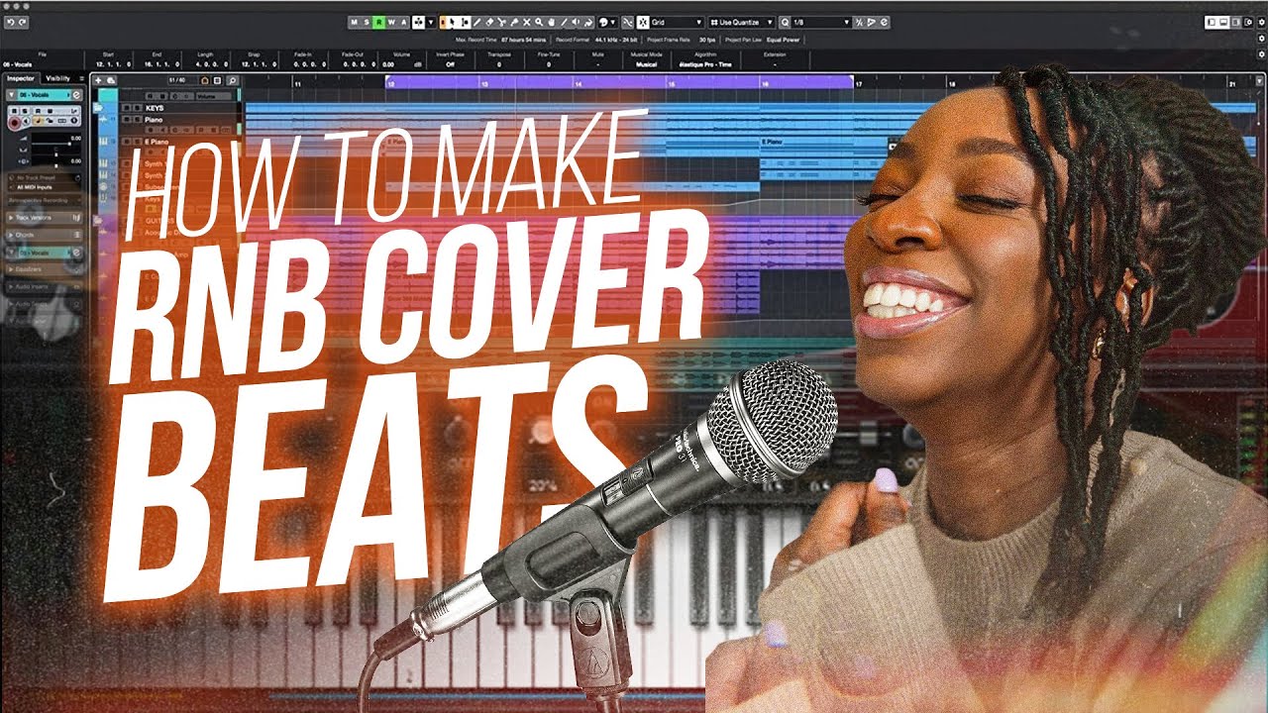Select the Erase tool

pos(489,22)
